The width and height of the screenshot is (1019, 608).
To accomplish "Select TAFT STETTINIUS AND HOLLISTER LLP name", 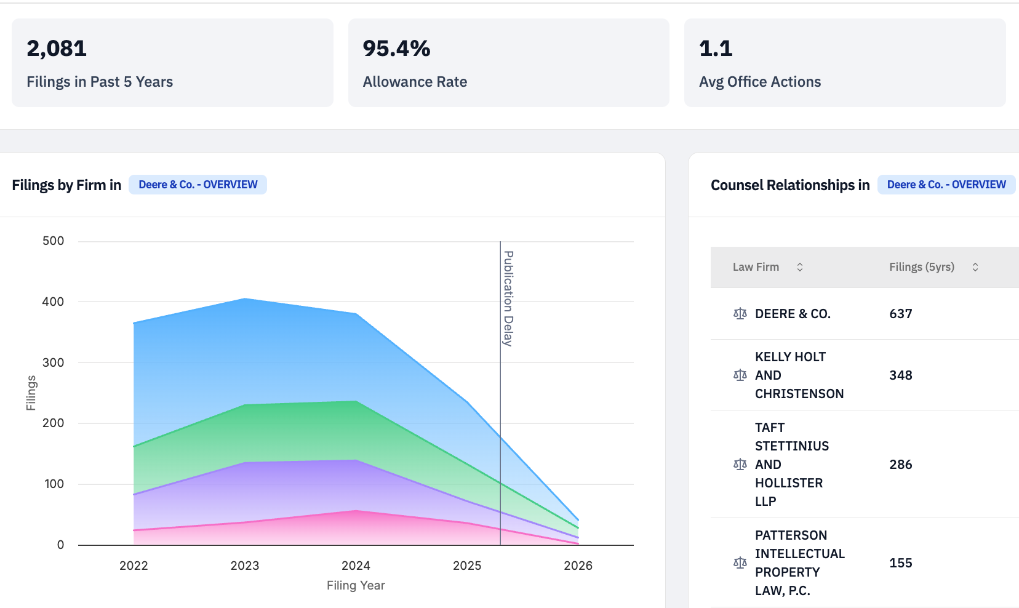I will pyautogui.click(x=792, y=465).
